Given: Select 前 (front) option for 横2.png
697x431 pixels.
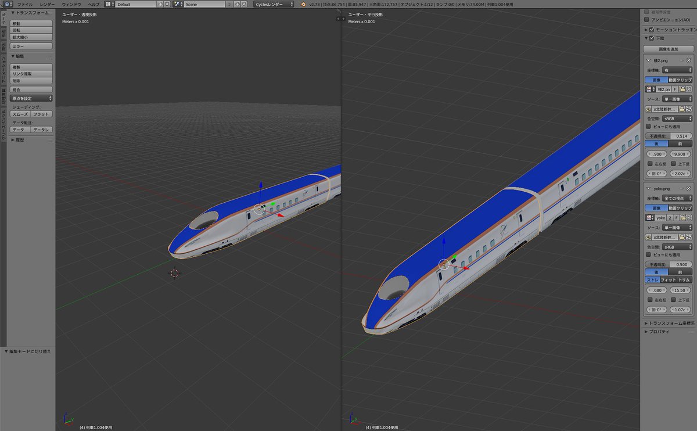Looking at the screenshot, I should click(x=681, y=143).
